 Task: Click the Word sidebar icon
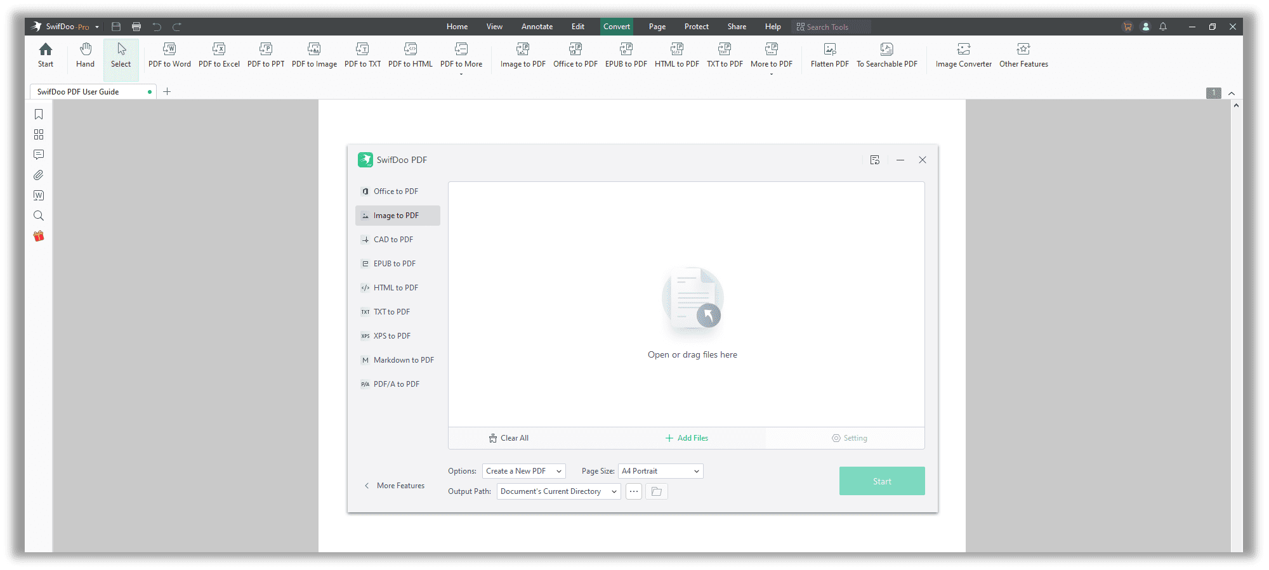point(39,195)
